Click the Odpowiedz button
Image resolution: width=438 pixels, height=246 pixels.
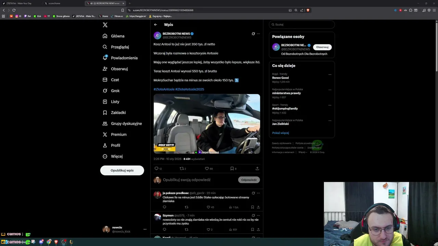249,180
